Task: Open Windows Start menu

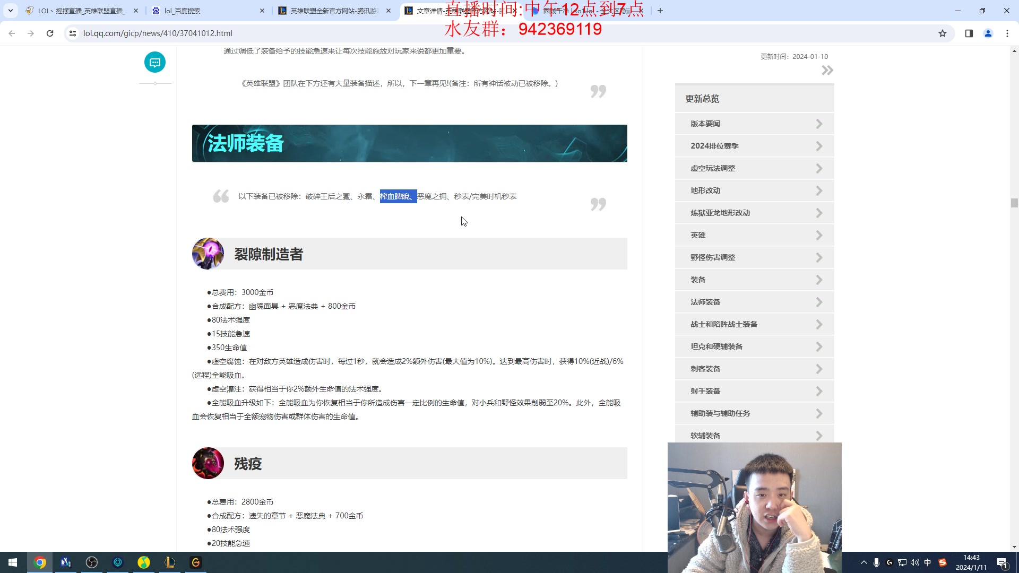Action: 13,562
